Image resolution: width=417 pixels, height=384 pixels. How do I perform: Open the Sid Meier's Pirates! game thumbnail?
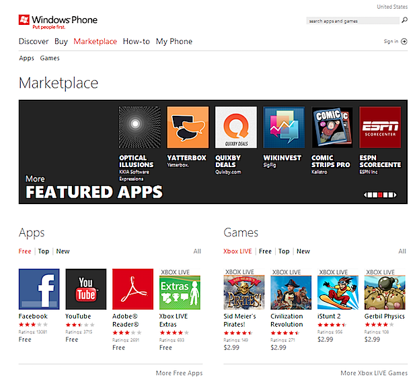[x=243, y=292]
